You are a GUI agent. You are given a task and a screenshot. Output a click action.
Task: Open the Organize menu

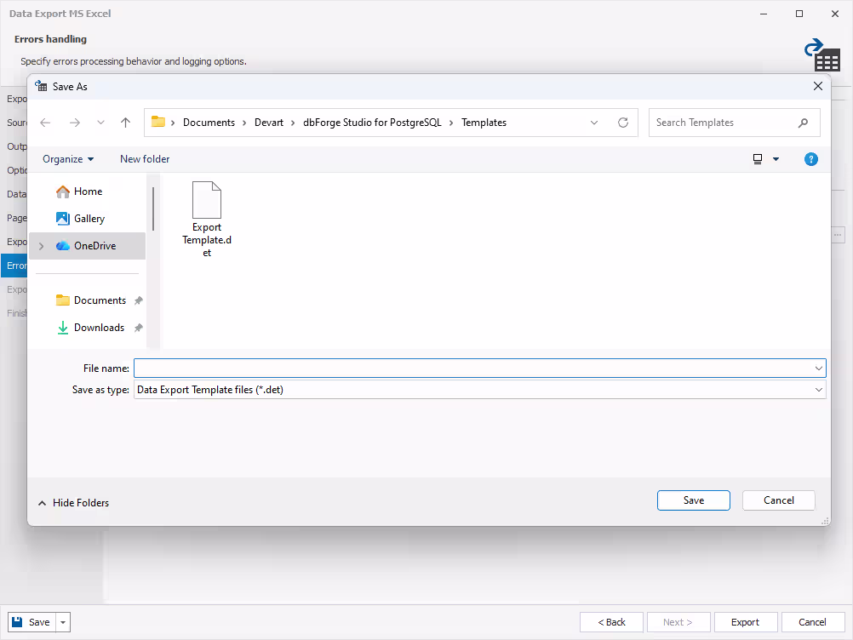point(68,159)
